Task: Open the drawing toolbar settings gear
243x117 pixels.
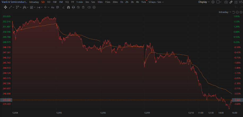Action: (94, 7)
